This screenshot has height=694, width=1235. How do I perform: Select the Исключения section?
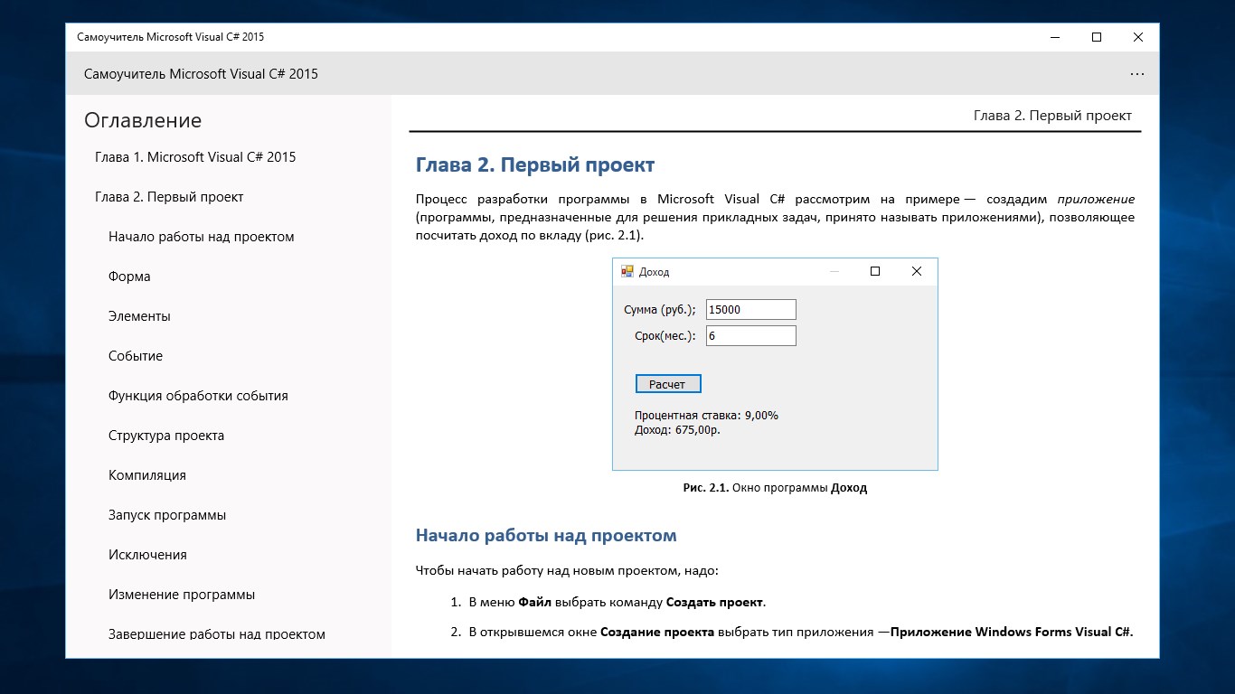coord(147,555)
